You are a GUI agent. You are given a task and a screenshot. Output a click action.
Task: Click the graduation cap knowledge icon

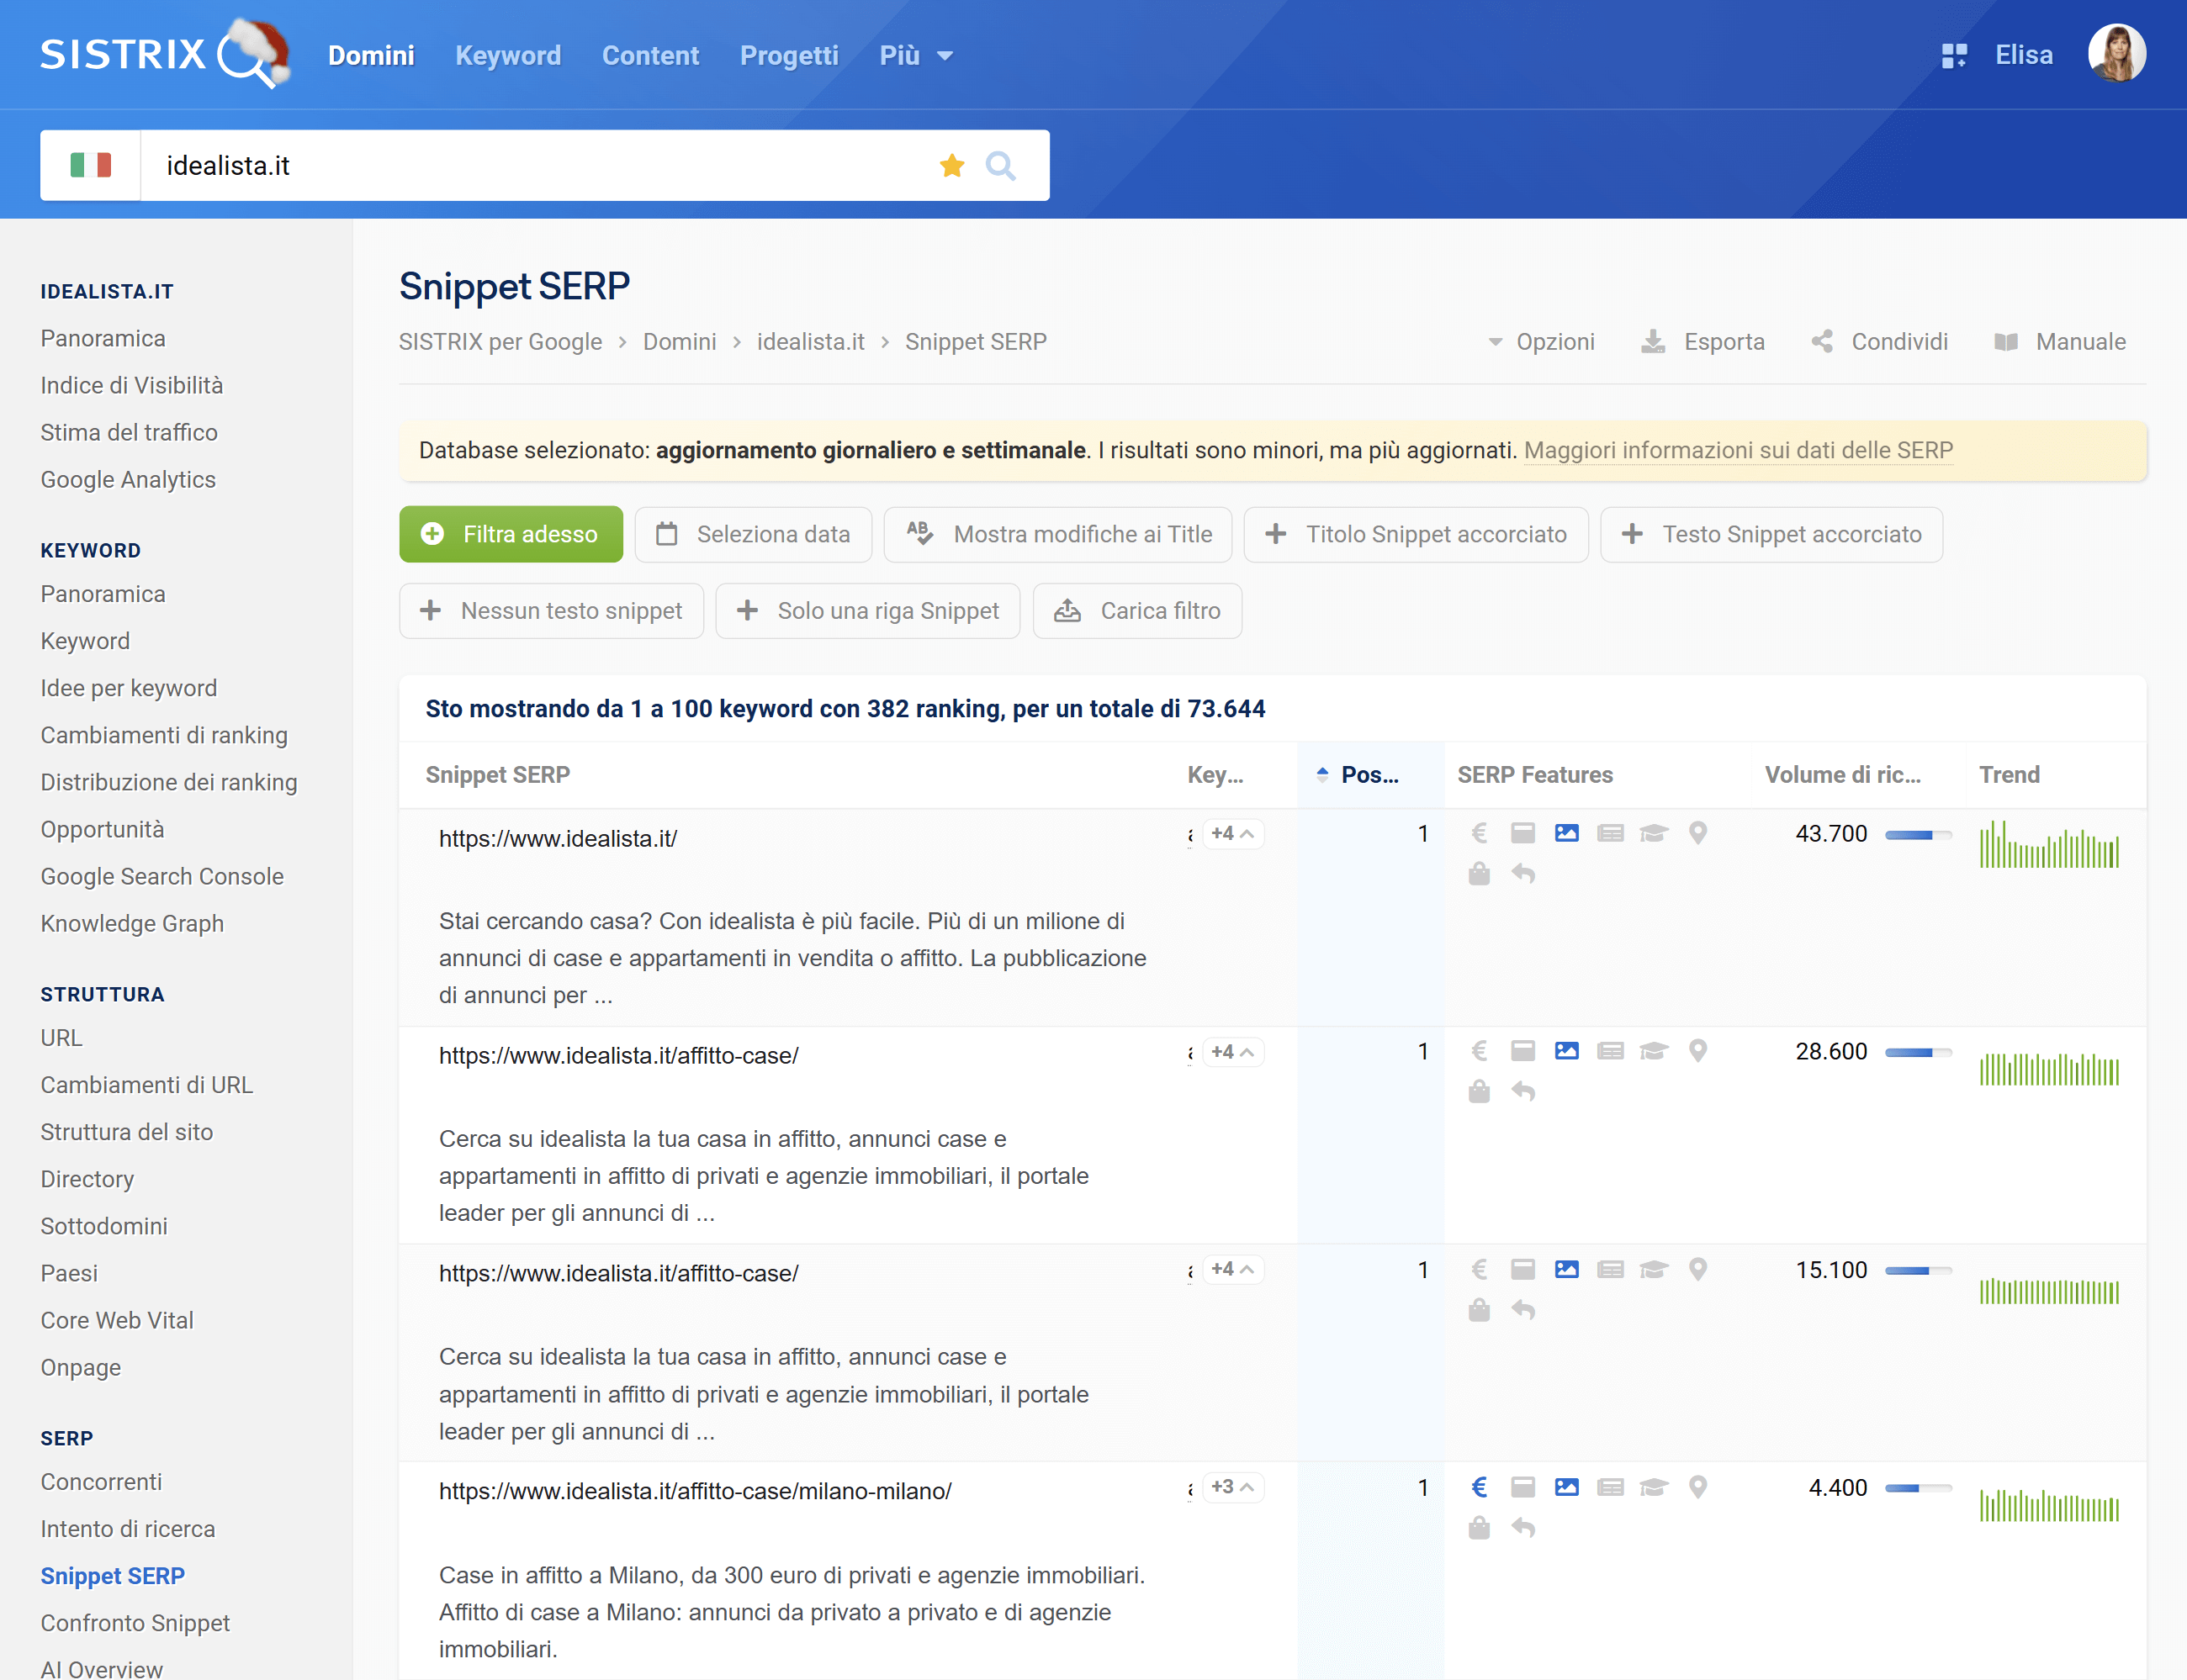(1654, 833)
